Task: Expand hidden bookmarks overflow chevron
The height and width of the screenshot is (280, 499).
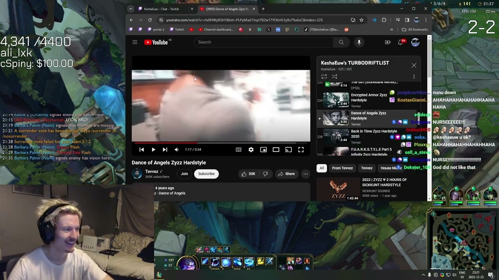Action: [391, 30]
